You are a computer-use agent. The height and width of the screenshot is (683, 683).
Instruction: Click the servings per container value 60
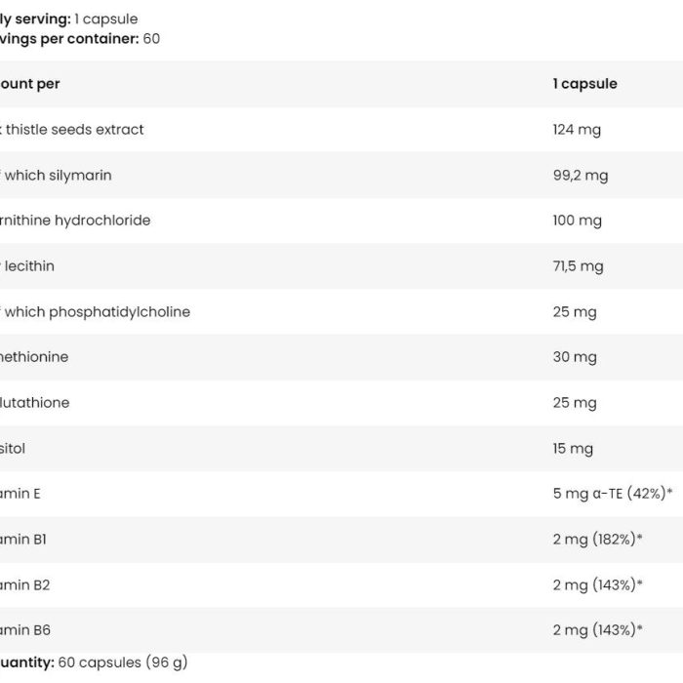point(151,39)
